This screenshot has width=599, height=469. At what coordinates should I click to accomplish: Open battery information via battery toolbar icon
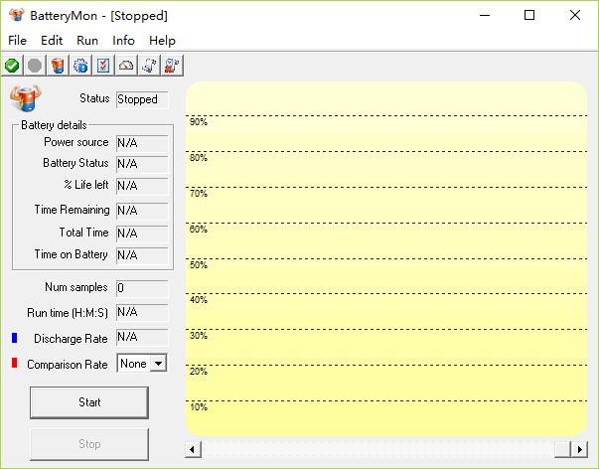pyautogui.click(x=58, y=66)
